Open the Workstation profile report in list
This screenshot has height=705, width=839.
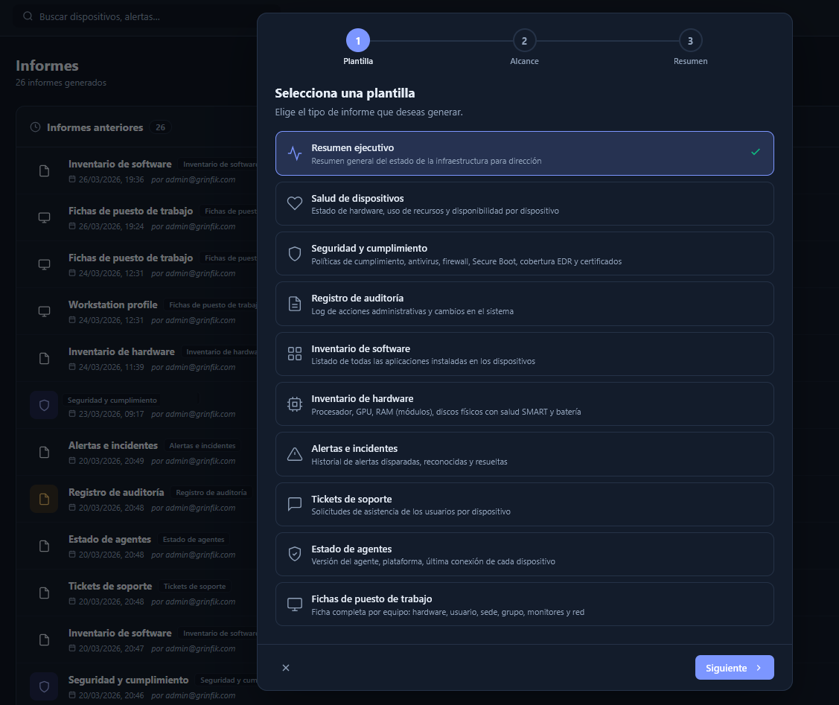tap(113, 304)
